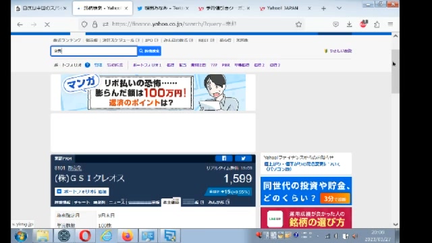Click the industry link beside code 8101
Image resolution: width=432 pixels, height=243 pixels.
point(75,168)
